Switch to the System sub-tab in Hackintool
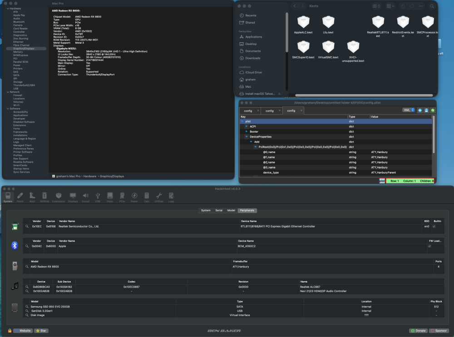The image size is (454, 337). point(206,210)
